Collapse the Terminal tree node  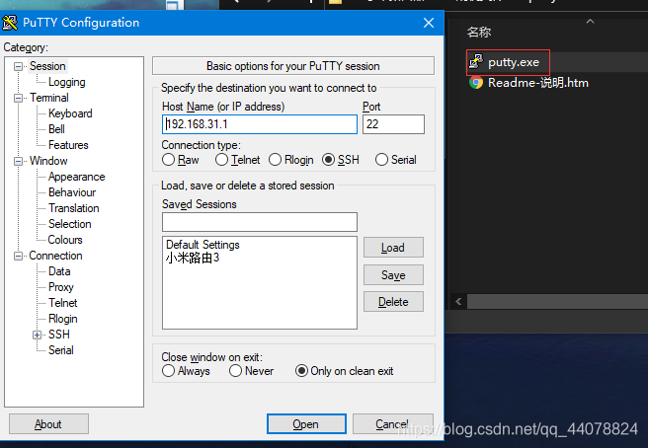click(18, 98)
